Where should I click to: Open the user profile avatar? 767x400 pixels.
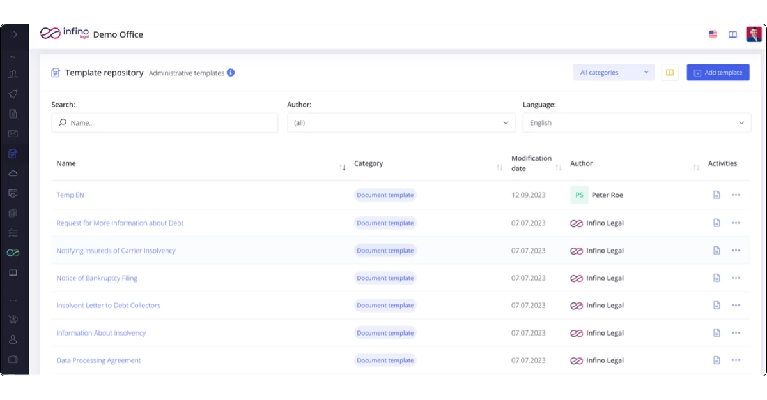(x=754, y=34)
